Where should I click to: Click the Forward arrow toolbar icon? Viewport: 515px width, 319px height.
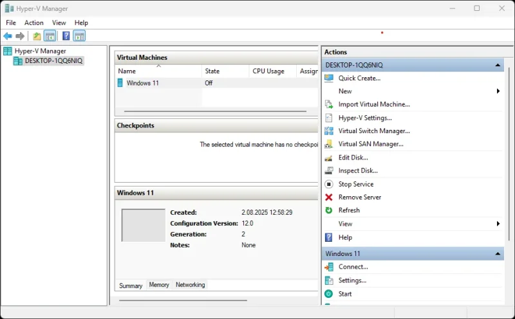coord(20,36)
